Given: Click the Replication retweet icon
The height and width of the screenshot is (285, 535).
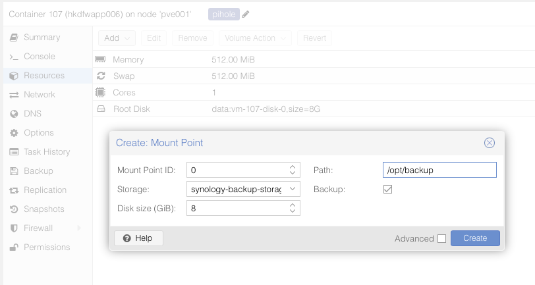Looking at the screenshot, I should pyautogui.click(x=14, y=190).
